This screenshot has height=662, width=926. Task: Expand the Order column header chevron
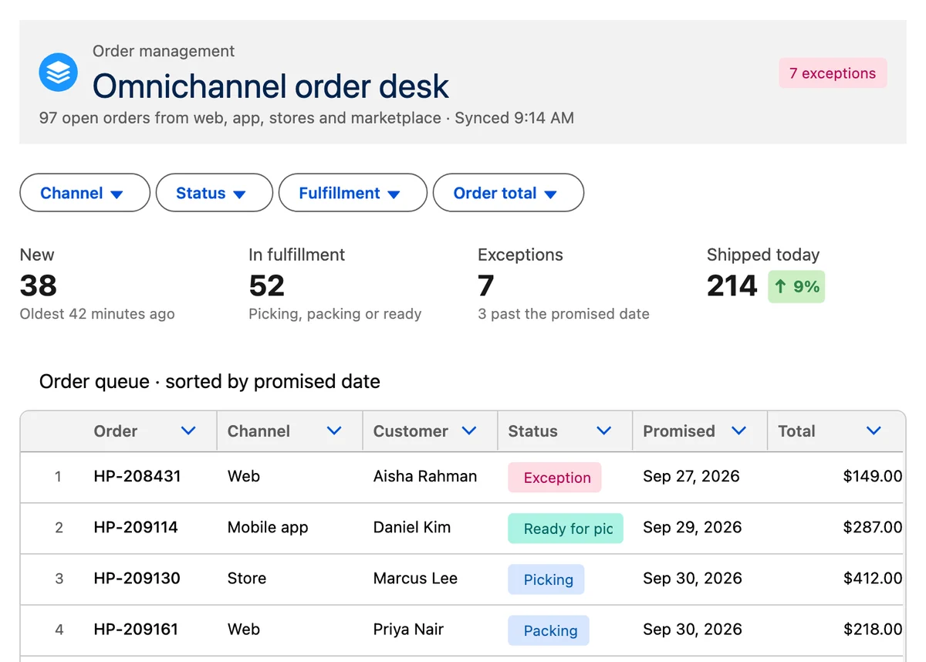coord(188,431)
